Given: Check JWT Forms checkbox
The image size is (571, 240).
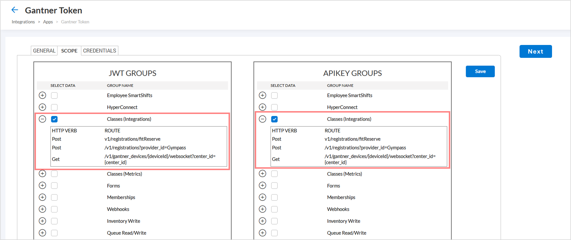Looking at the screenshot, I should [x=54, y=186].
